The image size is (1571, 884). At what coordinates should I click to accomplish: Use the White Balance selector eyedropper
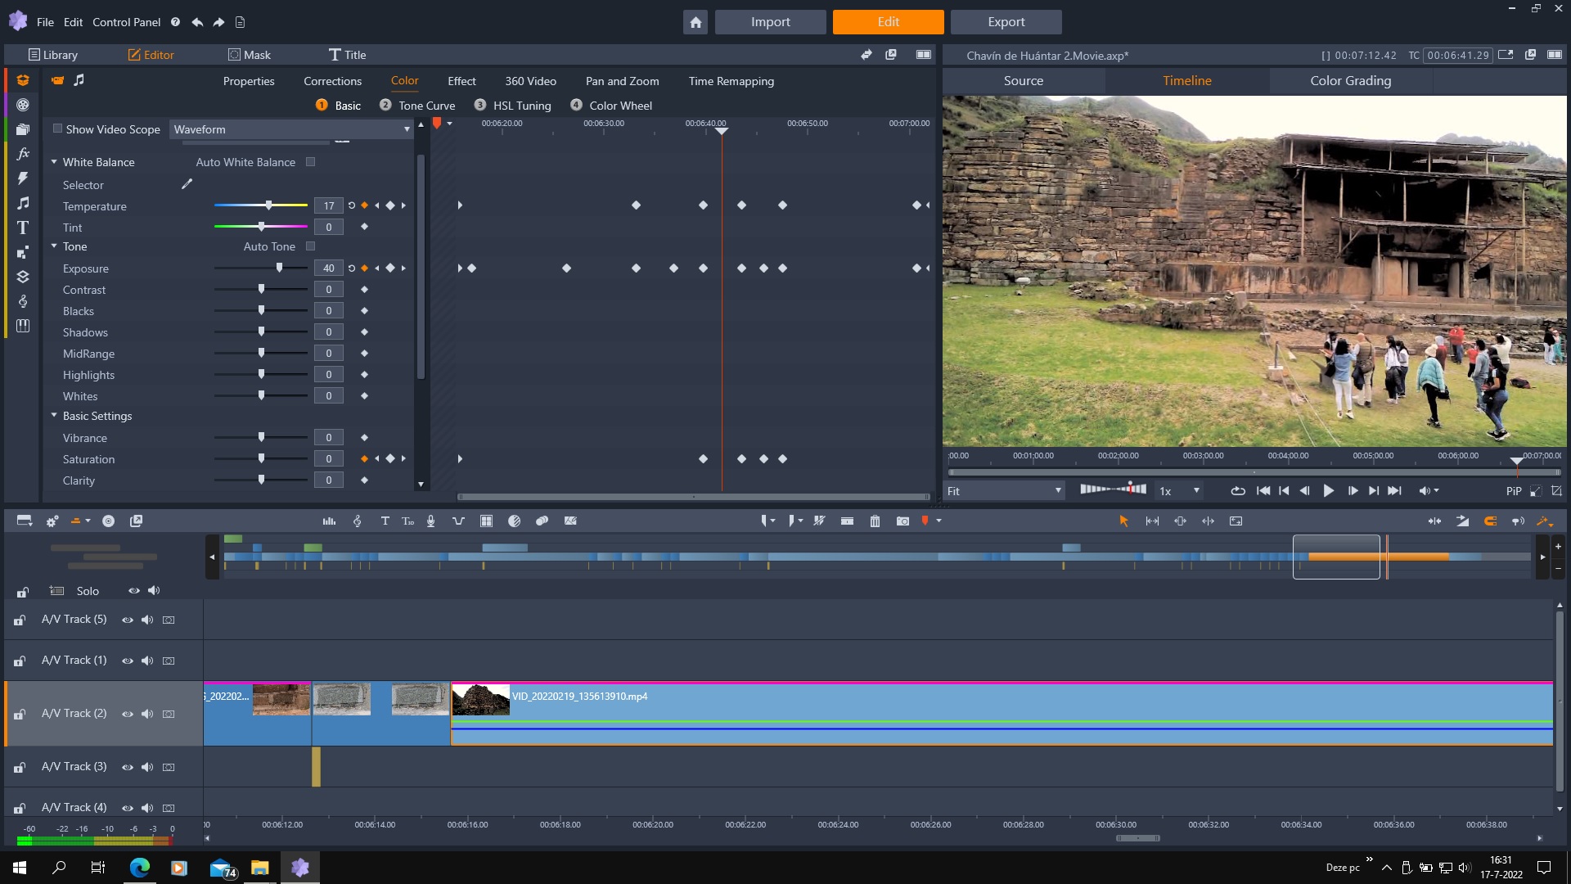(x=187, y=185)
